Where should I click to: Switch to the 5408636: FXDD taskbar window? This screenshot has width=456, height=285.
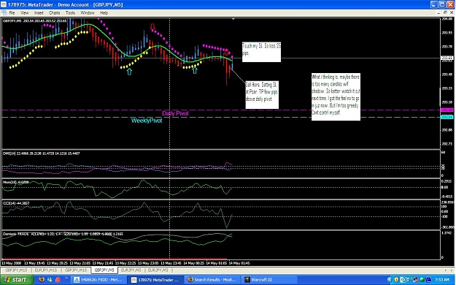[98, 280]
